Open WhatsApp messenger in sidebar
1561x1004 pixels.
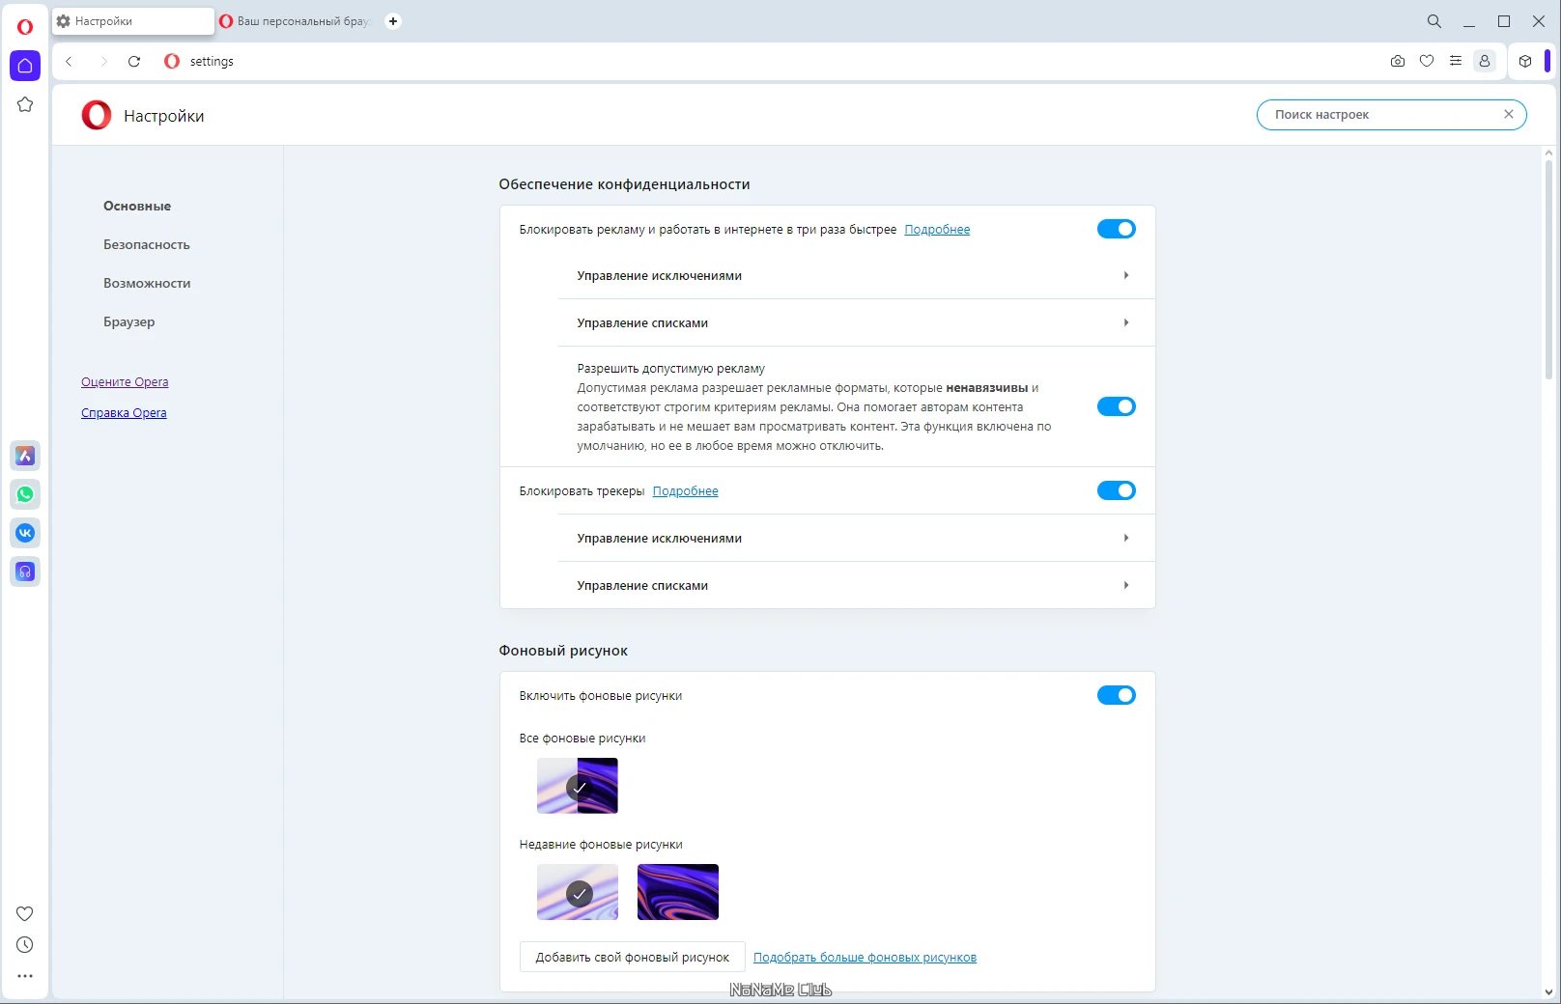tap(25, 494)
